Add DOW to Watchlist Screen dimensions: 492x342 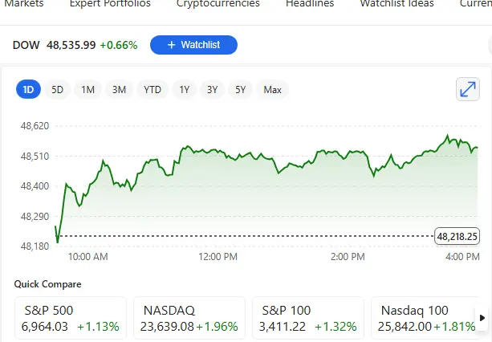pyautogui.click(x=193, y=45)
